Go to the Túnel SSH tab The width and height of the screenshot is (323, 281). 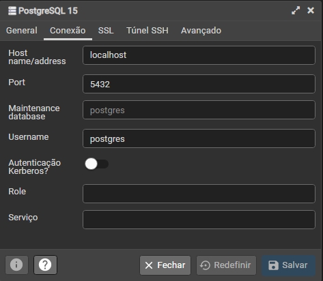(148, 31)
